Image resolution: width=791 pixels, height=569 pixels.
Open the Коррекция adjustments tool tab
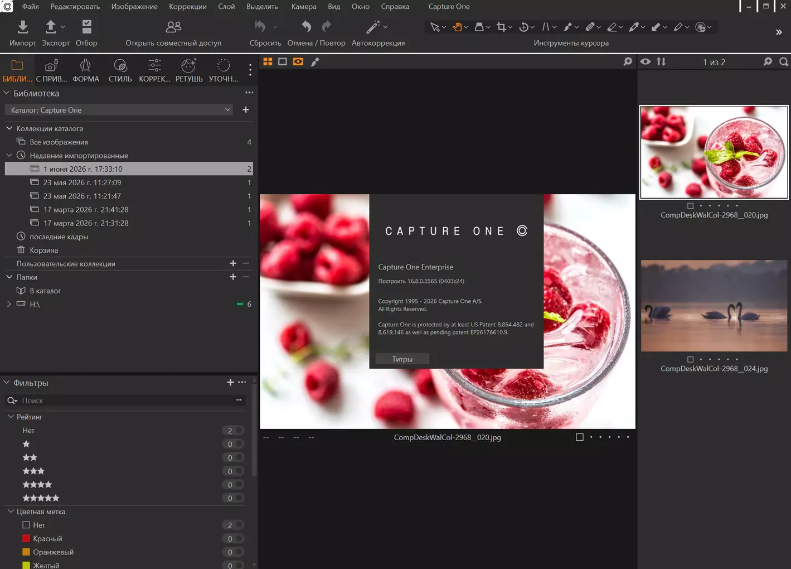tap(154, 71)
